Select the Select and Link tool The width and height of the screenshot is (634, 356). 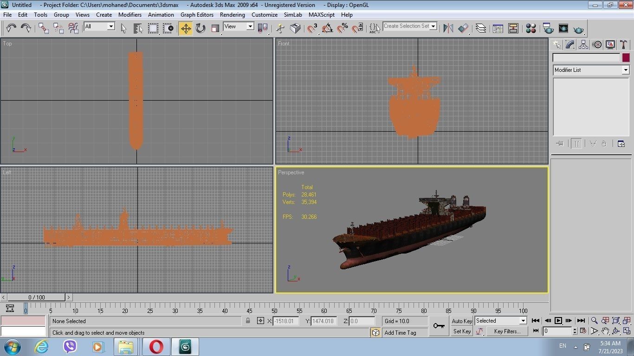[44, 28]
